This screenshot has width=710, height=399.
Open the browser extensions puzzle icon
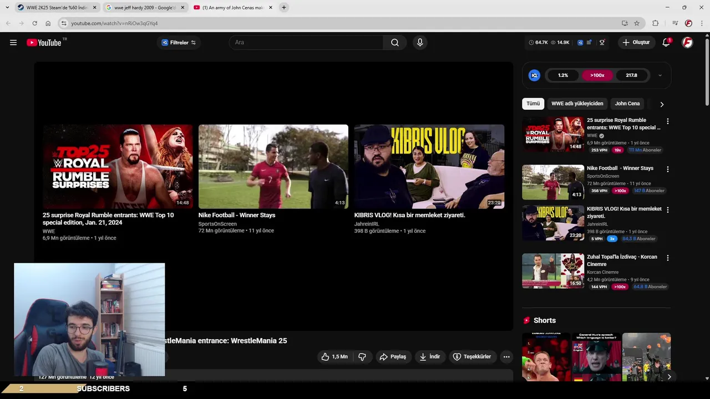(x=656, y=23)
